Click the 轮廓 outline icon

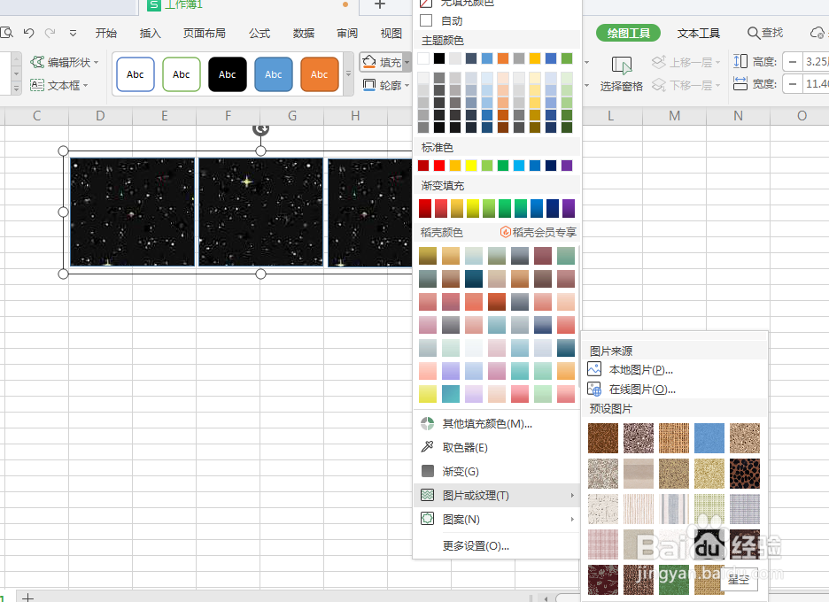click(369, 85)
